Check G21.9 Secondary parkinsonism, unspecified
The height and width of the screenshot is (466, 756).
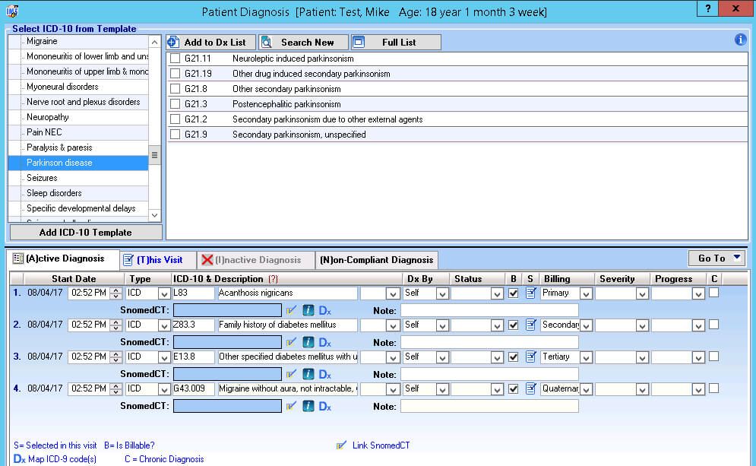[x=176, y=135]
